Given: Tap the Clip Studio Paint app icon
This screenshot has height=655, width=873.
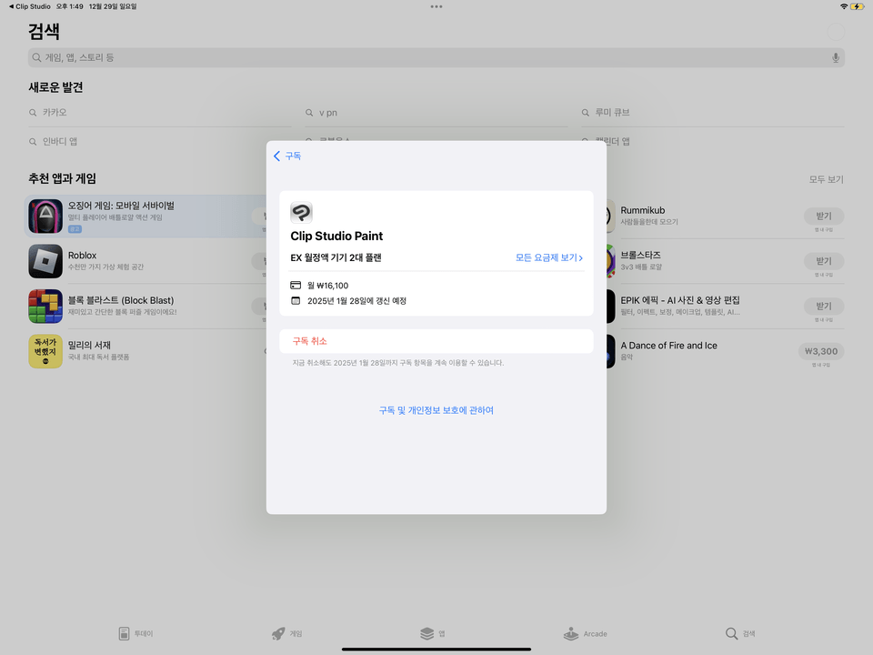Looking at the screenshot, I should 301,212.
